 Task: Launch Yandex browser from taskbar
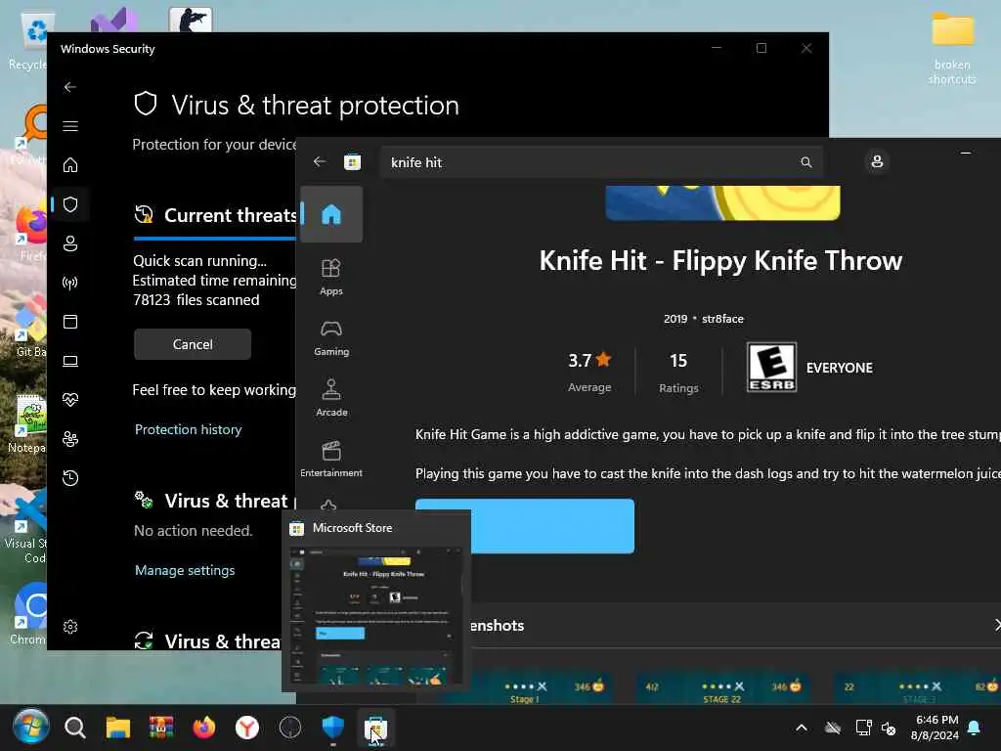247,728
